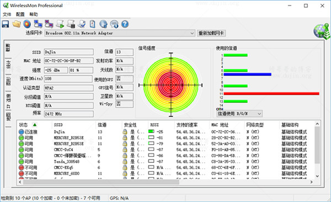Click the red unavailable icon for CMCC-EKq5
This screenshot has width=331, height=202.
[21, 168]
